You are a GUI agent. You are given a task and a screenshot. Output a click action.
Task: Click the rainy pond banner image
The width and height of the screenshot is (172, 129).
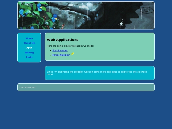pos(86,15)
